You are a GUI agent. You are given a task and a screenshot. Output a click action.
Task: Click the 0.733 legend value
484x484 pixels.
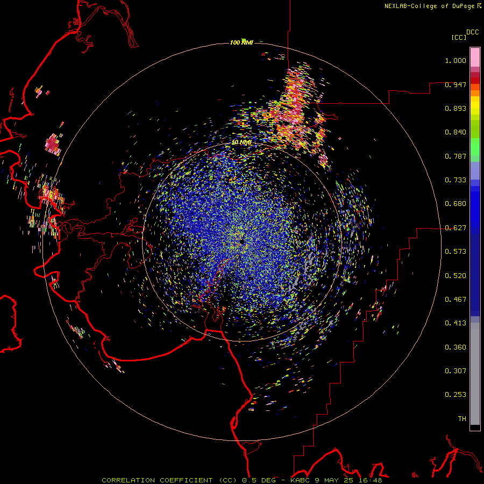click(455, 180)
